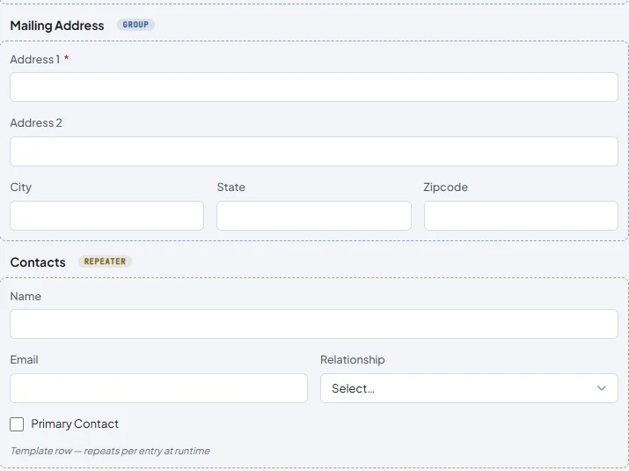Select the contact Name input field
The width and height of the screenshot is (629, 471).
pos(314,324)
